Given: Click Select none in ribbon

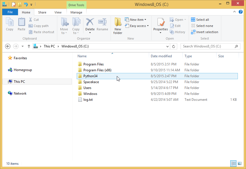Looking at the screenshot, I should tap(202, 26).
